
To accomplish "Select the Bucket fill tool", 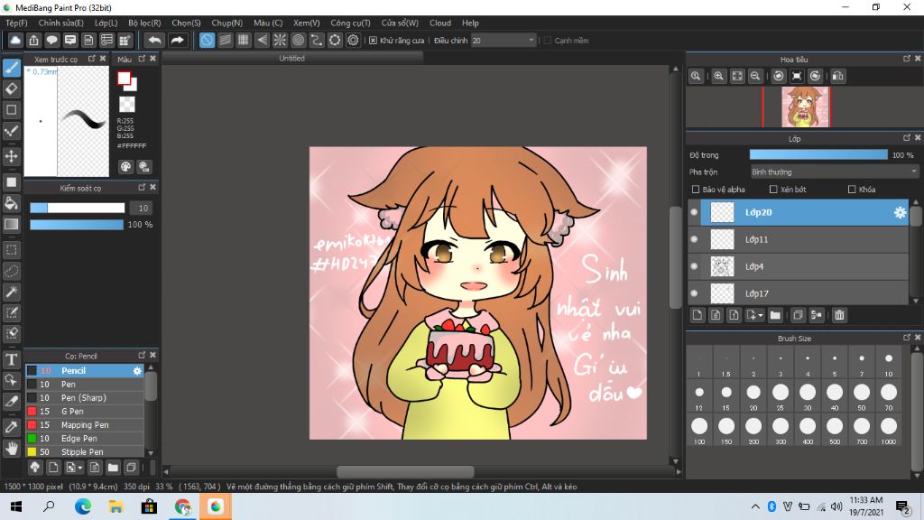I will [x=11, y=203].
